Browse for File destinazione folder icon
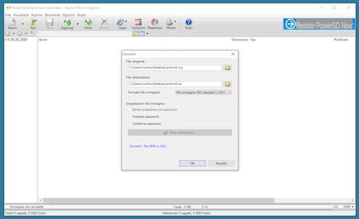 click(x=227, y=84)
